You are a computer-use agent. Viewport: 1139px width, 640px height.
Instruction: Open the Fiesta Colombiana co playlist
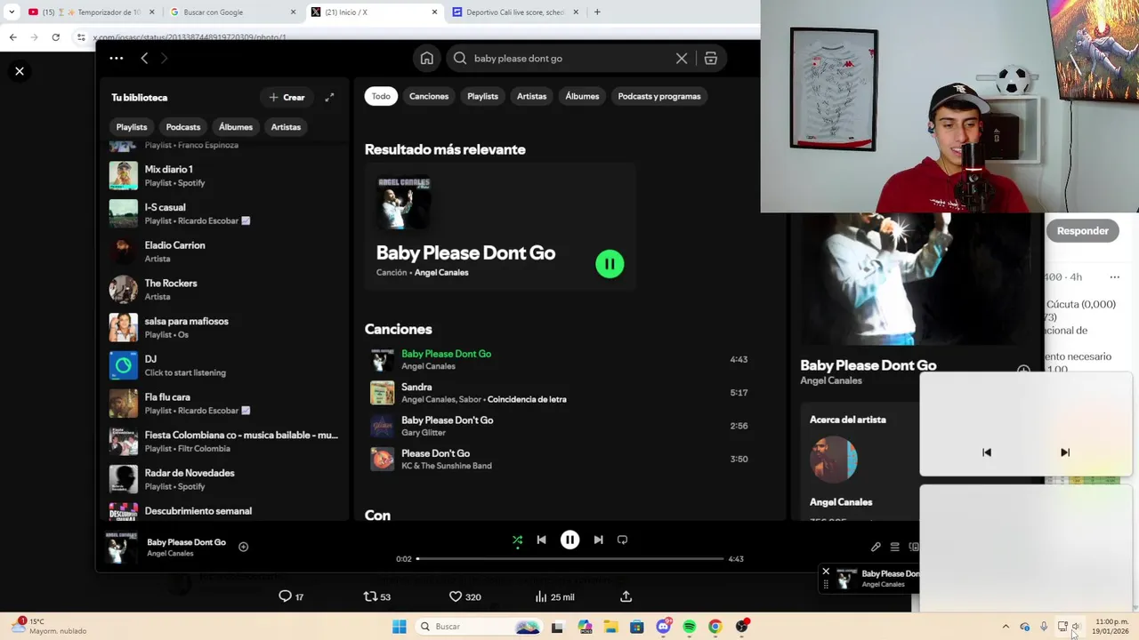(224, 442)
